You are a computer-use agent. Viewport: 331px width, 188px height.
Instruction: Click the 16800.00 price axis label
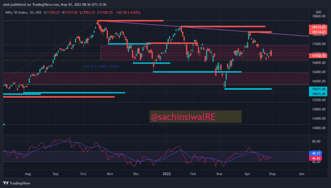tap(319, 63)
